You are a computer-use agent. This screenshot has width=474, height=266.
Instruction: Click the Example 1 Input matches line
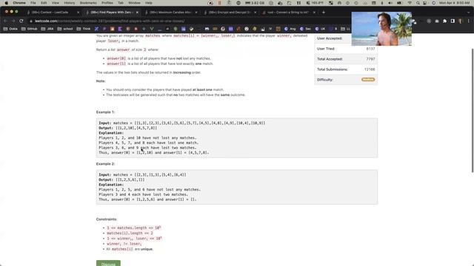pos(182,123)
